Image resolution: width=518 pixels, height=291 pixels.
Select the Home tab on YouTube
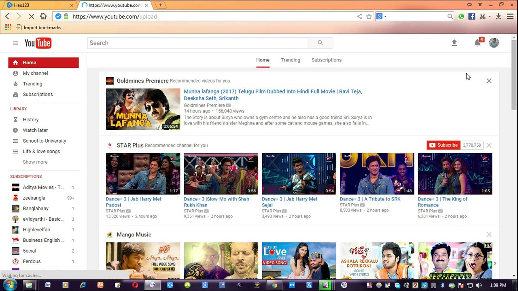coord(263,60)
